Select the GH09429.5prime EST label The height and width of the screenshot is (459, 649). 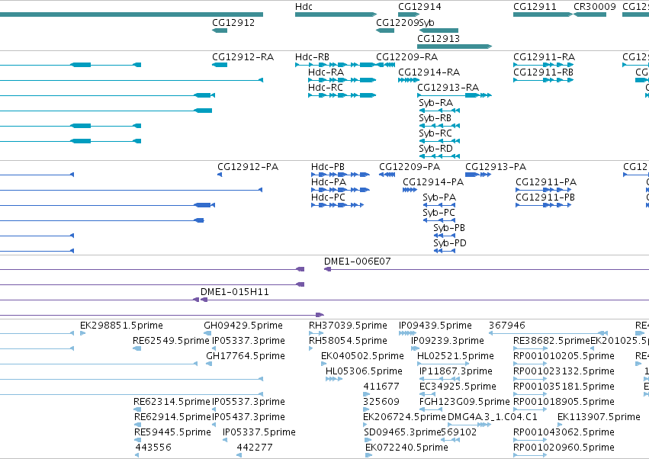coord(243,326)
